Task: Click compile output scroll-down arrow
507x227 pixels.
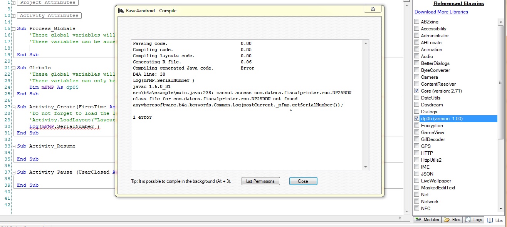Action: 366,167
